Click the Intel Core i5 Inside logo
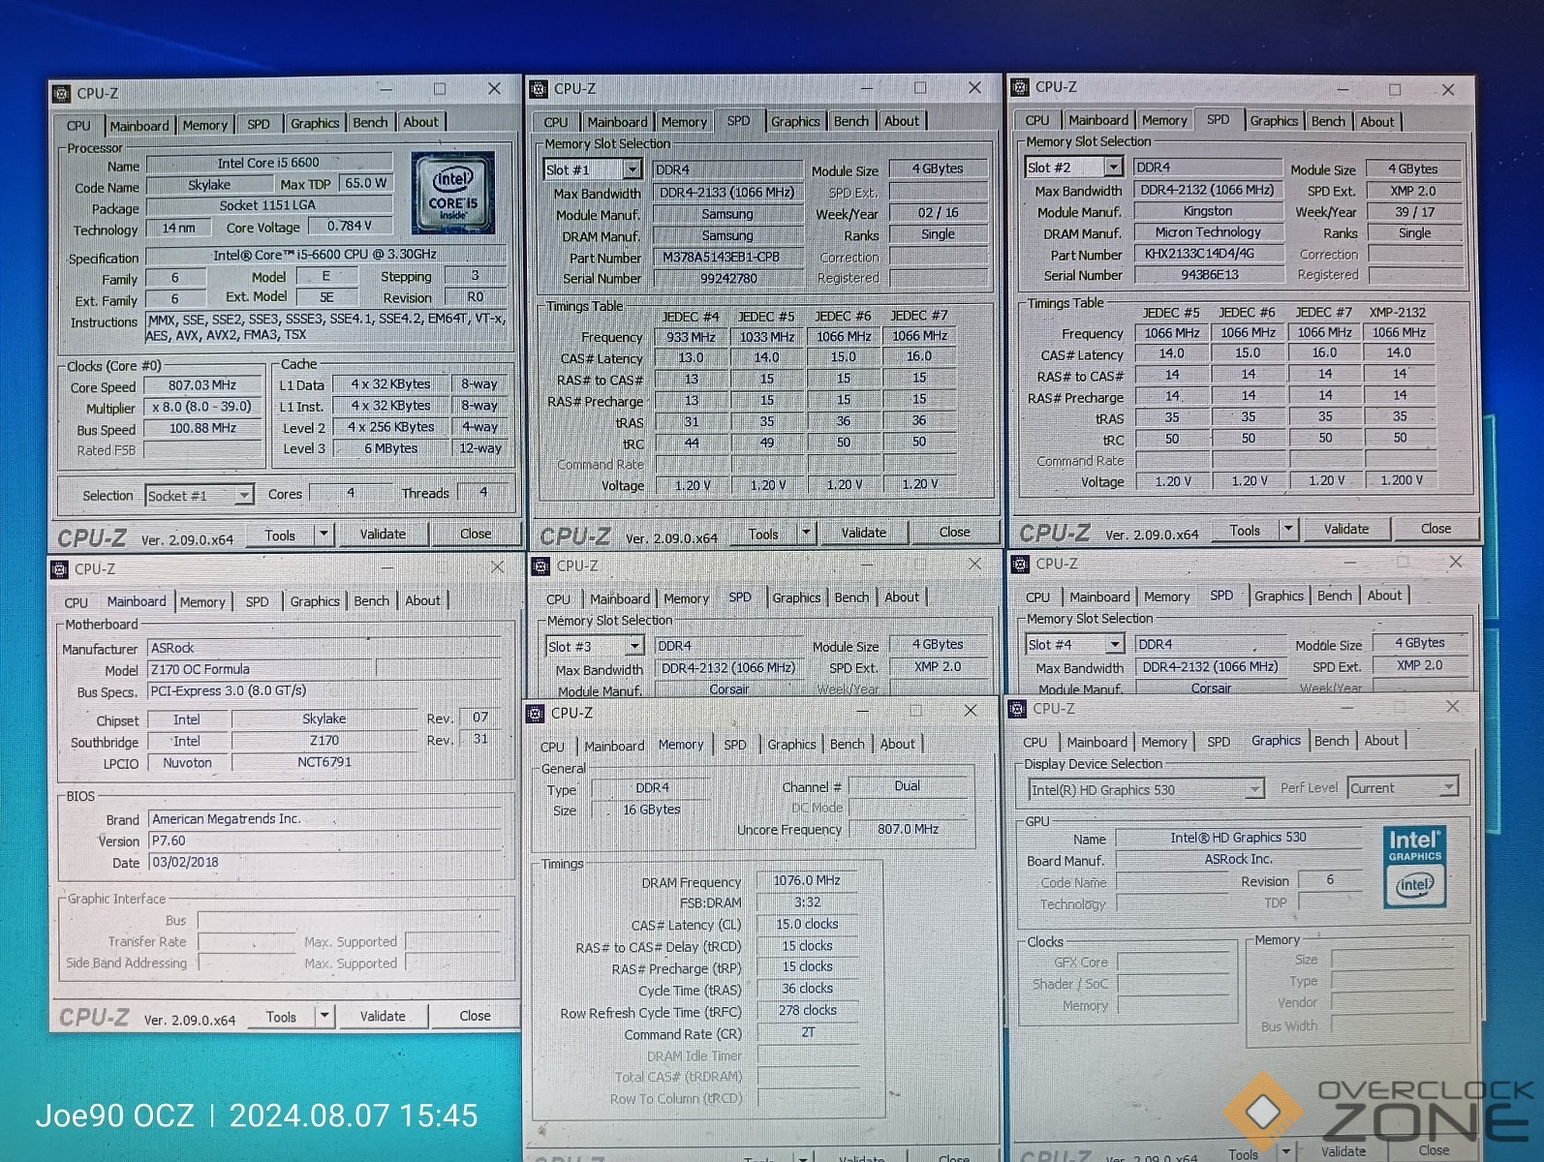 (453, 192)
